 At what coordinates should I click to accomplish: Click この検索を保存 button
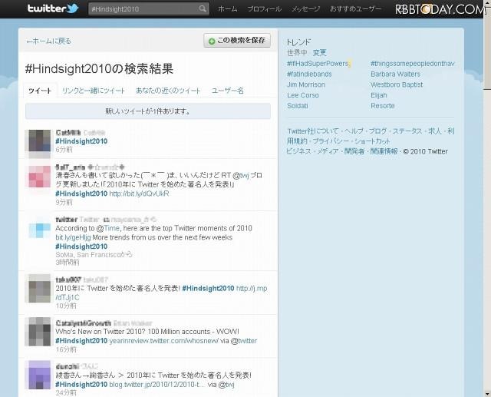tap(237, 41)
